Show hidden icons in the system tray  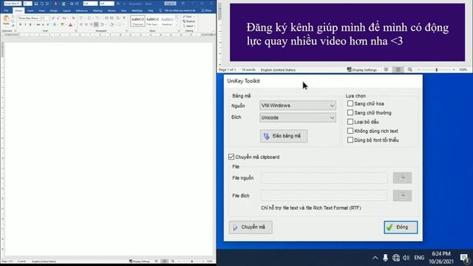375,258
